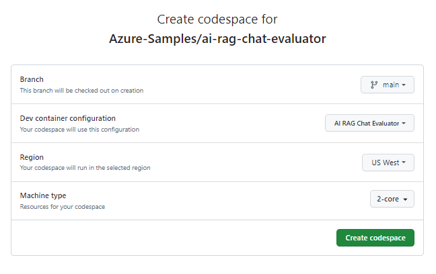Click the caret arrow beside US West
The height and width of the screenshot is (274, 436).
[x=404, y=163]
